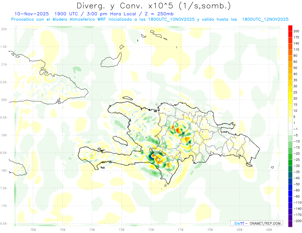The height and width of the screenshot is (233, 302).
Task: Click the '71W' longitude label
Action: (180, 230)
